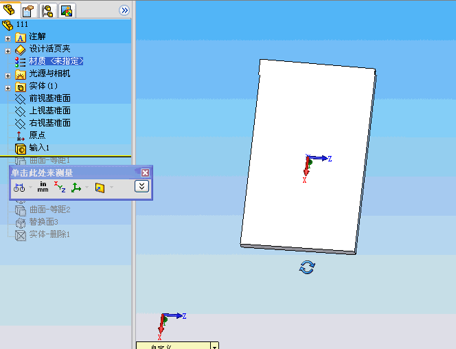Select the suppressed 实体-删除1 feature
The image size is (456, 349).
coord(49,234)
